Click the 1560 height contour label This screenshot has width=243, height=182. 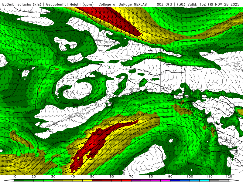(x=161, y=133)
